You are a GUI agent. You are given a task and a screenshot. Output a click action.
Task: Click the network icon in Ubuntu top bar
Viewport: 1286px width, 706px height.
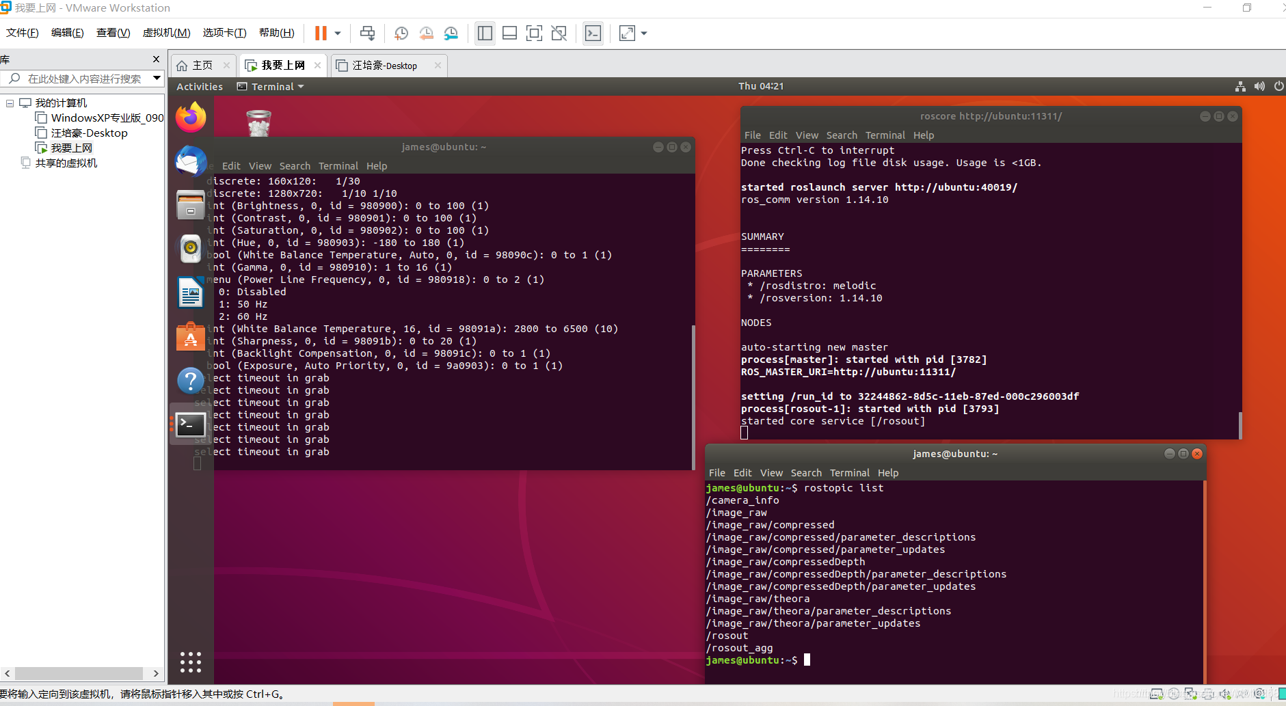(1240, 86)
